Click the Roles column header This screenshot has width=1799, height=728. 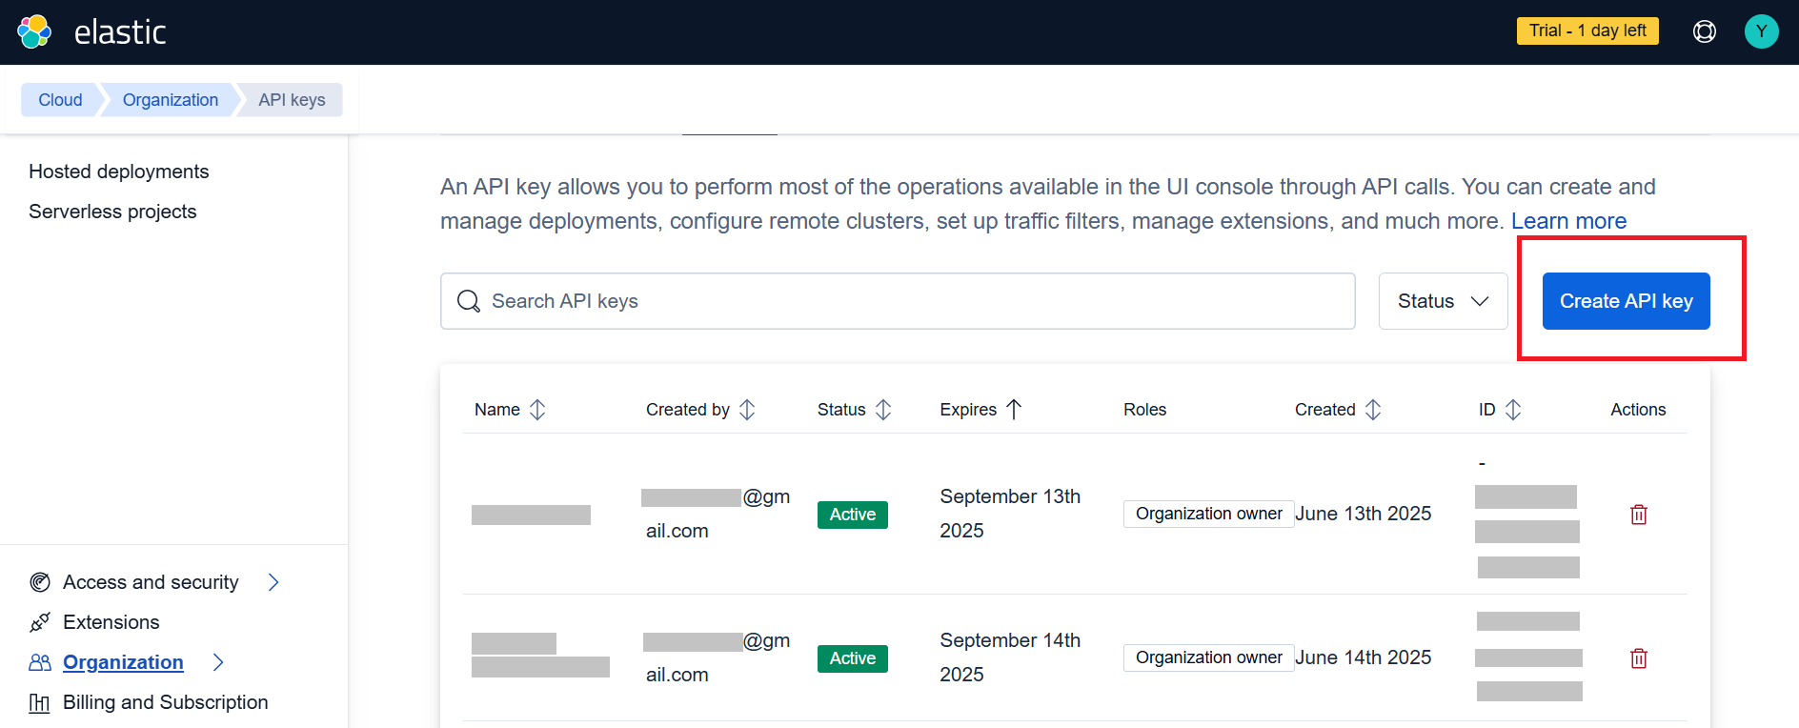[1144, 410]
